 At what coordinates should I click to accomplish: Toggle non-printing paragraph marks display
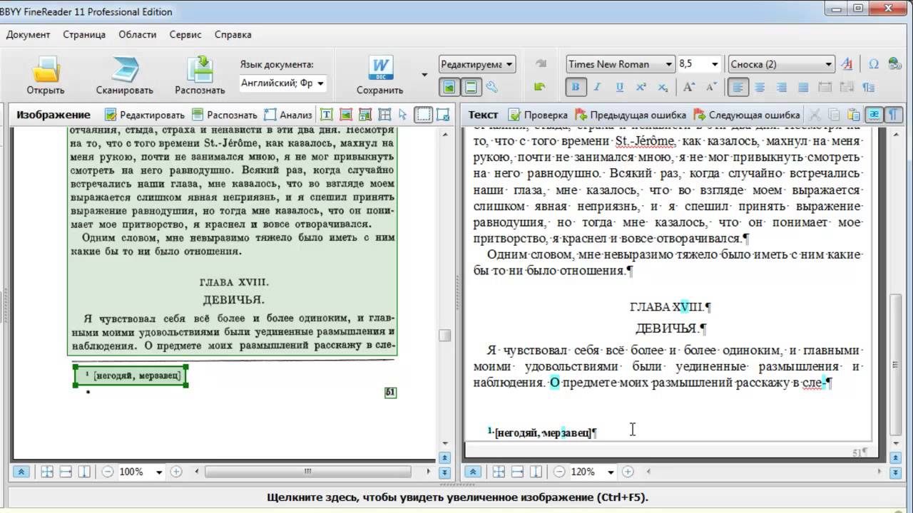(x=893, y=115)
